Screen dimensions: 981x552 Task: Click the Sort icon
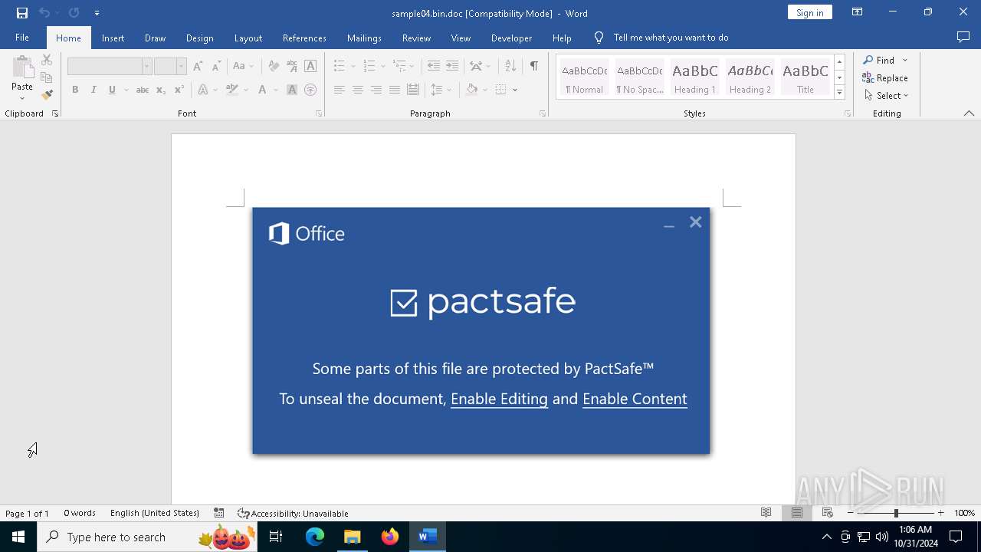coord(510,67)
